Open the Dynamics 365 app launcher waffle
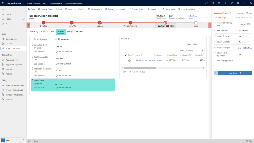Image resolution: width=254 pixels, height=143 pixels. coord(3,3)
